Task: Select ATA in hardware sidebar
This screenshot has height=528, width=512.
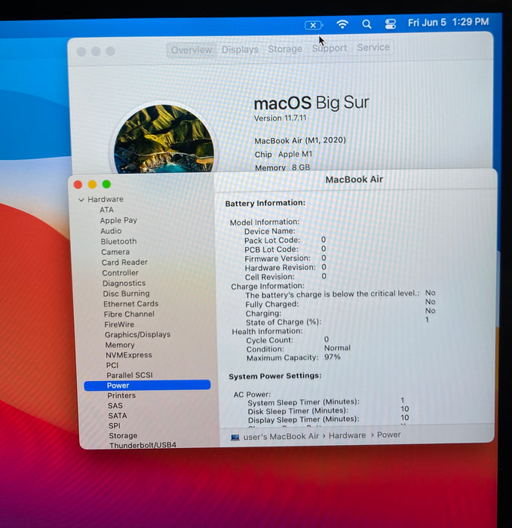Action: pyautogui.click(x=107, y=210)
